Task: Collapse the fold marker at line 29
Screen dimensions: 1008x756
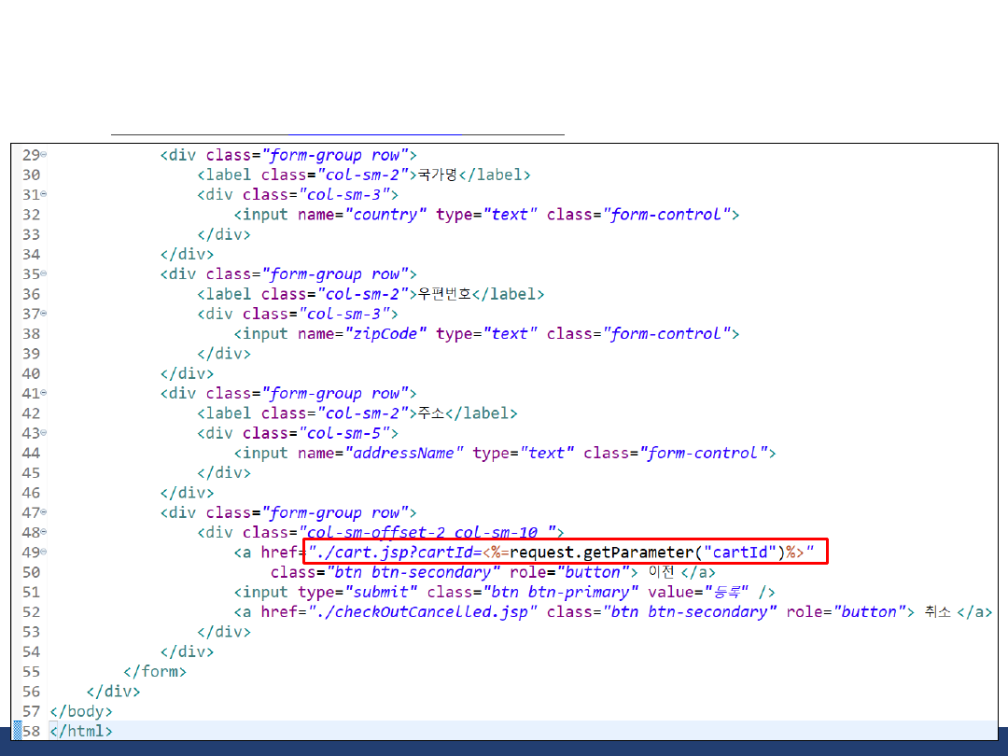Action: [x=44, y=155]
